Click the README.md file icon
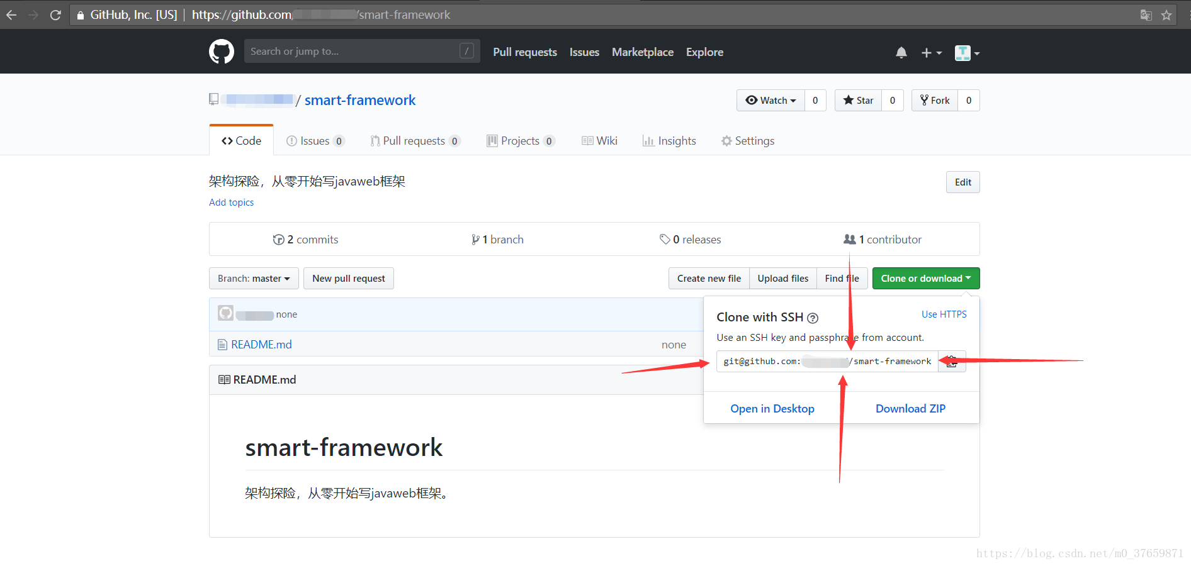This screenshot has height=566, width=1191. pos(222,345)
